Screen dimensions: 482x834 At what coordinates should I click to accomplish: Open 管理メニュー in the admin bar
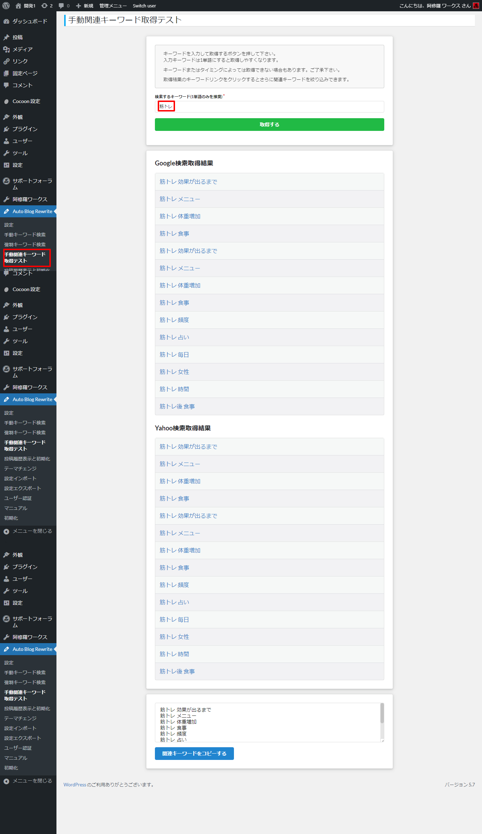point(113,6)
